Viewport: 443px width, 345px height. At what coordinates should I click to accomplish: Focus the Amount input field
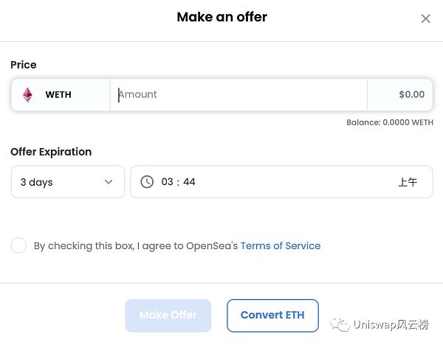pyautogui.click(x=238, y=95)
